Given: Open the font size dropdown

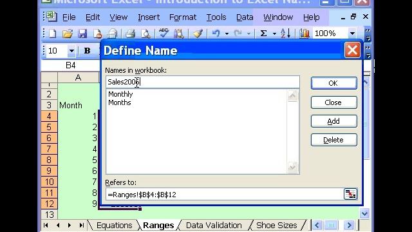Looking at the screenshot, I should click(x=71, y=50).
